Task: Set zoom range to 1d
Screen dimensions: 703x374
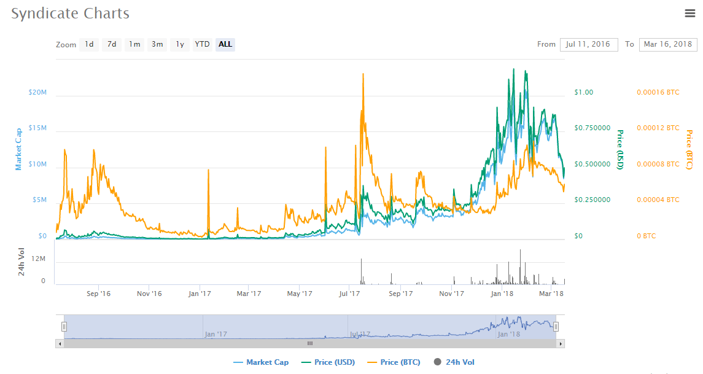Action: [89, 44]
